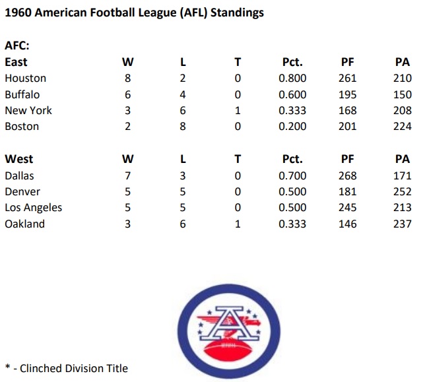
Task: Select the Los Angeles team name
Action: (33, 207)
